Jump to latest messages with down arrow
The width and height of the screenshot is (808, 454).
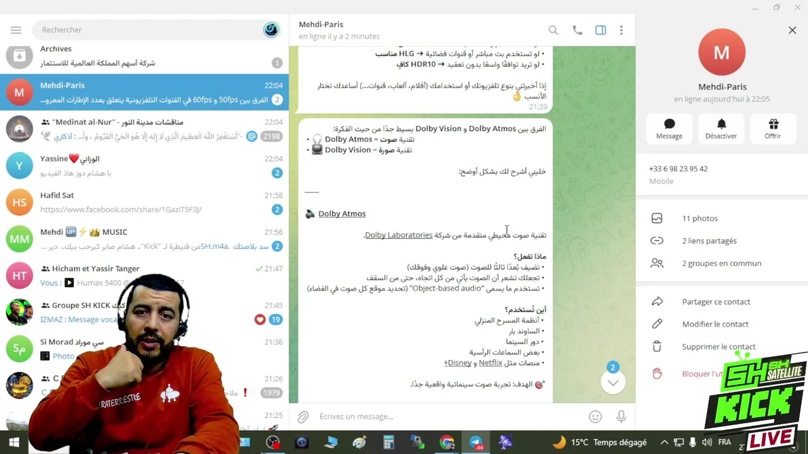pyautogui.click(x=612, y=382)
